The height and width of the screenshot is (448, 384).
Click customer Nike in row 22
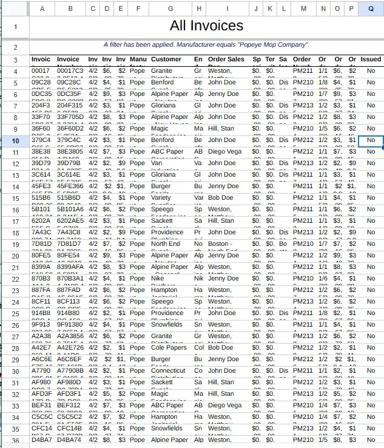point(170,279)
